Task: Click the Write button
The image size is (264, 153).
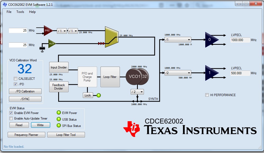Action: tap(40, 125)
